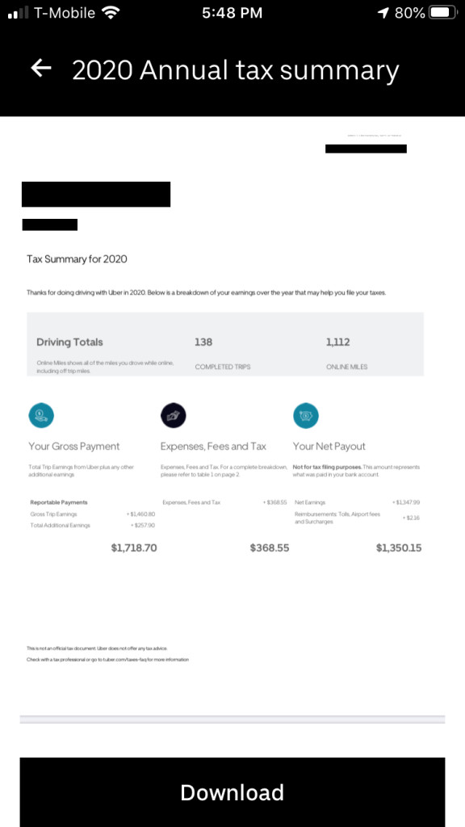Tap the battery icon in status bar
The image size is (465, 827).
click(443, 13)
